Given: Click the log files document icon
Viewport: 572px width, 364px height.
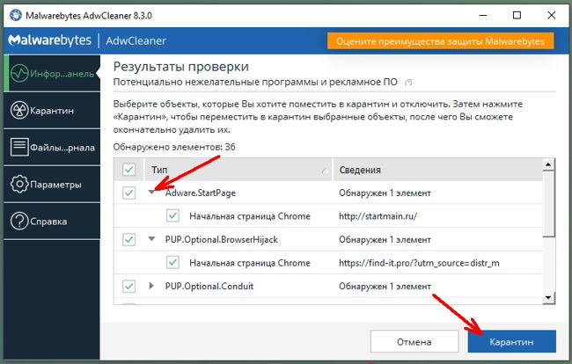Looking at the screenshot, I should point(19,147).
